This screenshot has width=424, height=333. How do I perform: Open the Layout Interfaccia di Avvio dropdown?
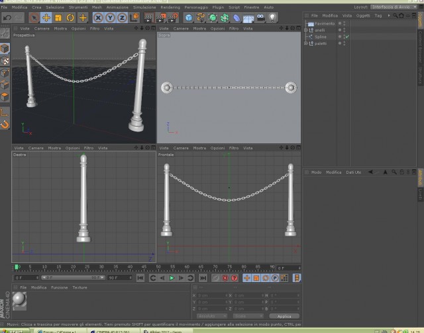(394, 7)
